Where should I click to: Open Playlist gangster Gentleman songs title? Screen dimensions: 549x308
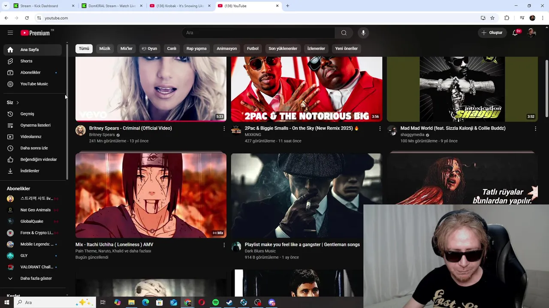click(x=302, y=245)
